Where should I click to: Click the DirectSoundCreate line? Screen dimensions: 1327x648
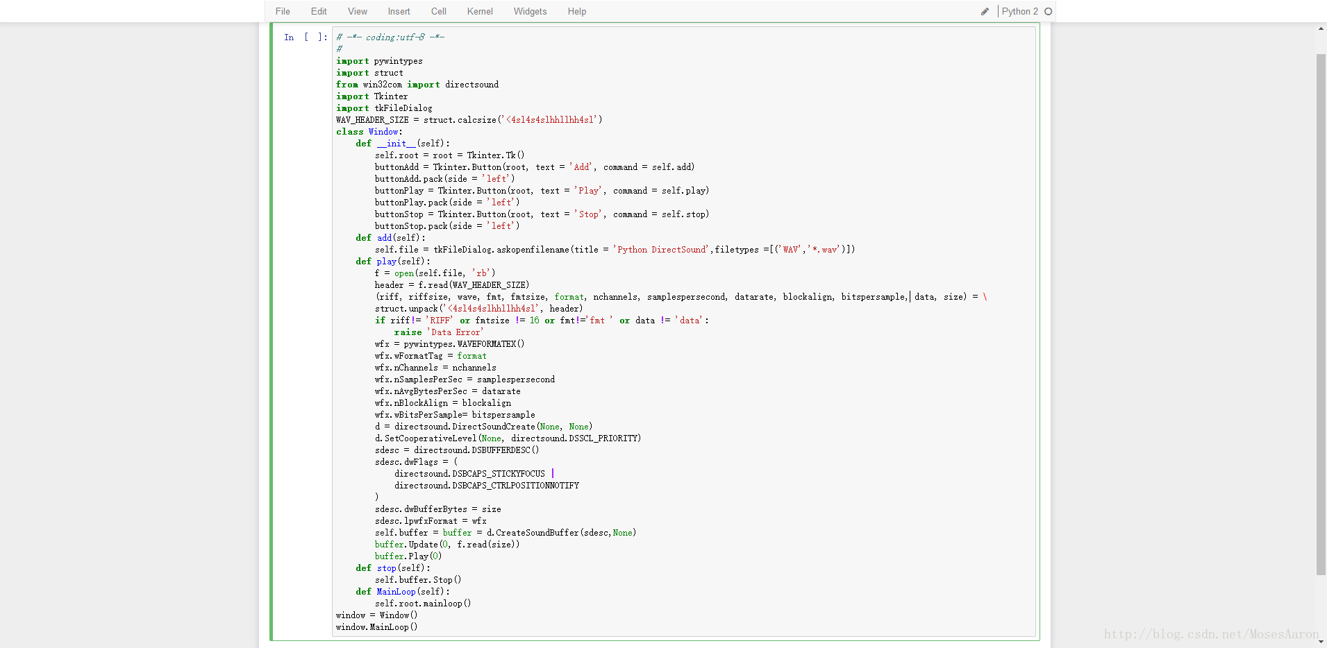[x=484, y=427]
